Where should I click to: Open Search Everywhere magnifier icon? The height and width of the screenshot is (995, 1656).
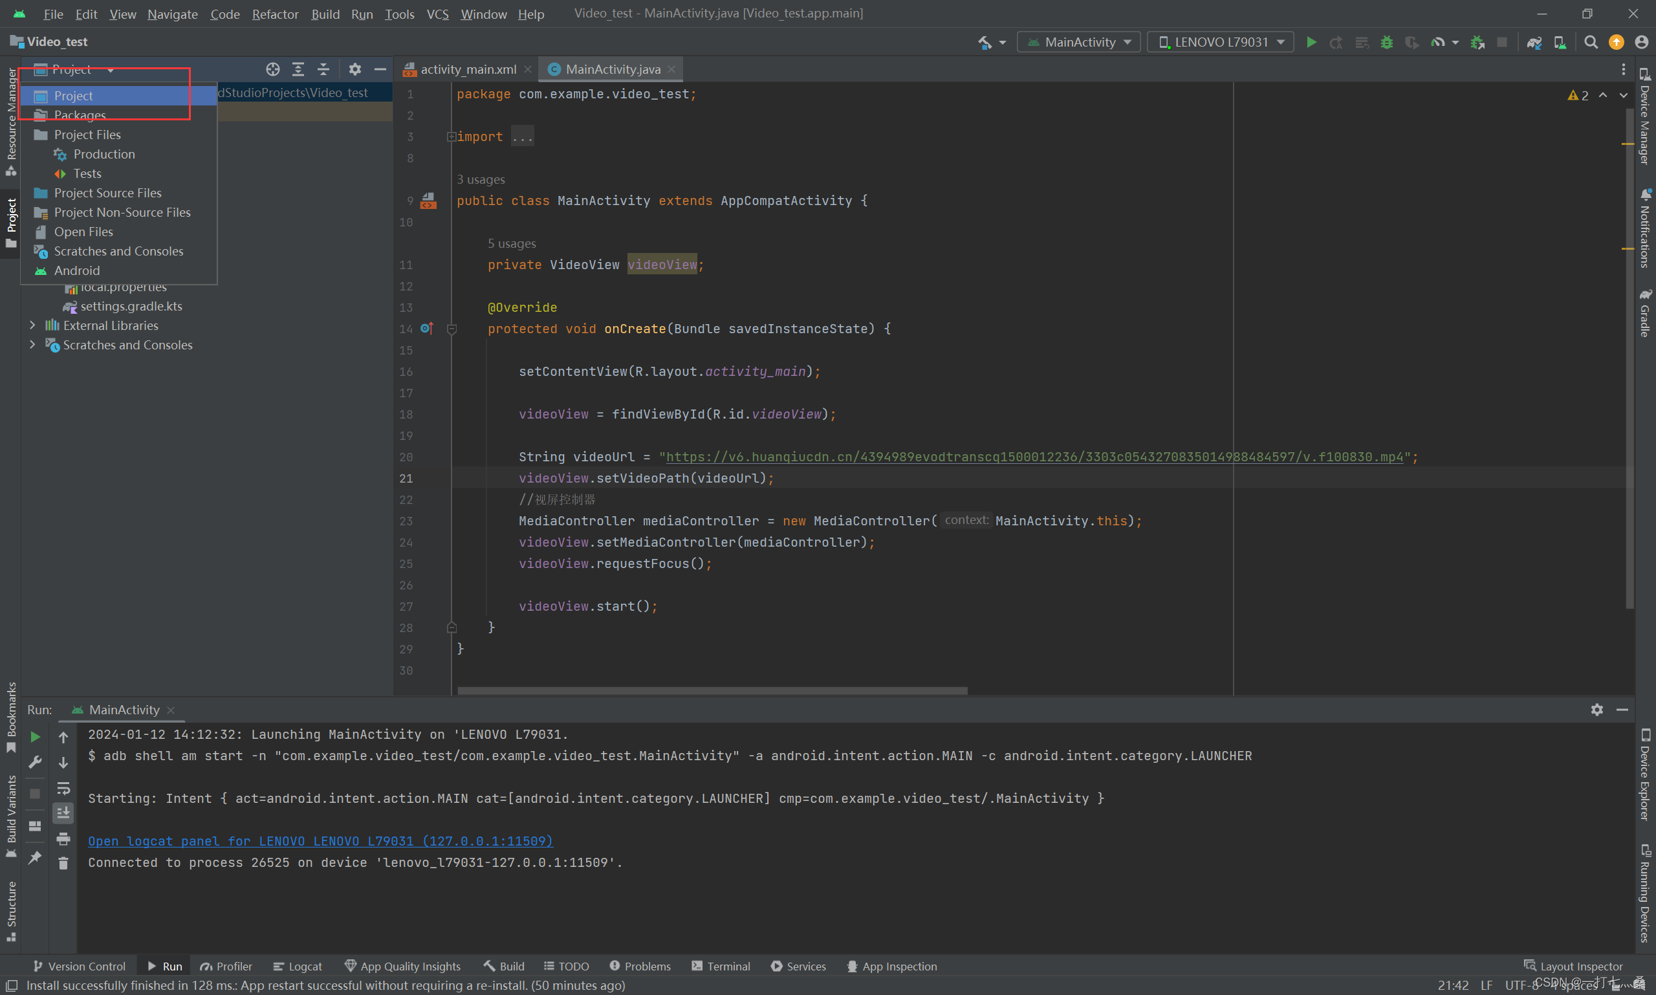point(1590,42)
